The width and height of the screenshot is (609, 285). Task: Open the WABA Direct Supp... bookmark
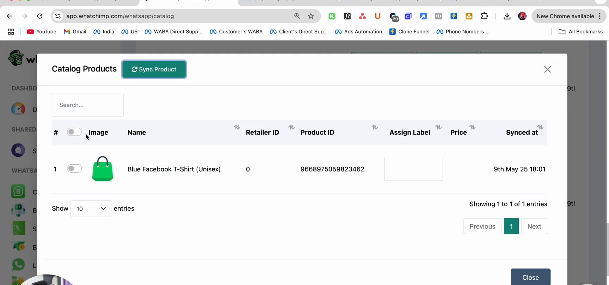point(173,32)
